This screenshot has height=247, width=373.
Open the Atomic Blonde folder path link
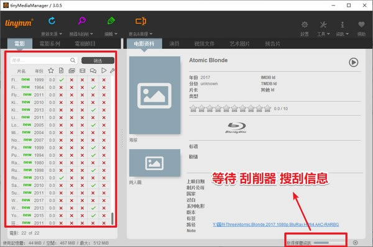(x=275, y=225)
